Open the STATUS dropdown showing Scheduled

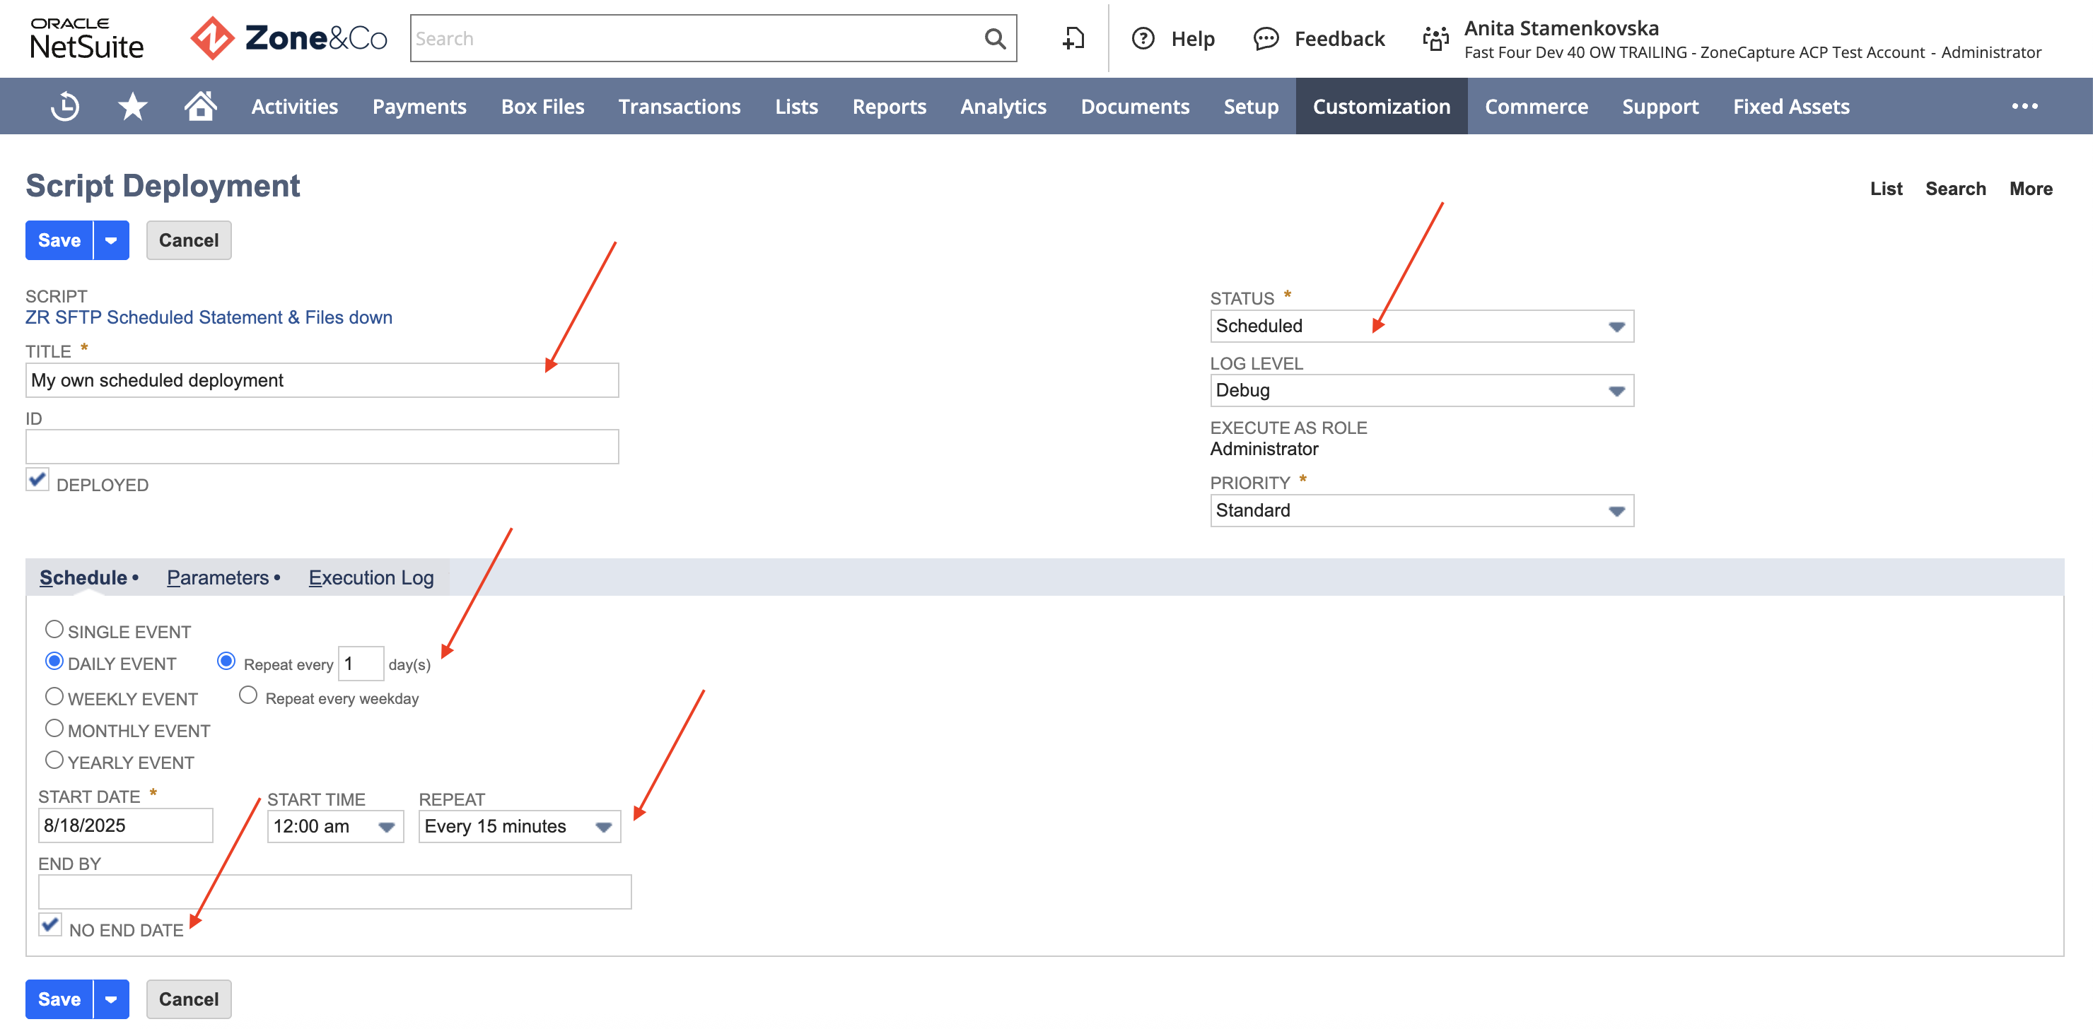point(1421,327)
